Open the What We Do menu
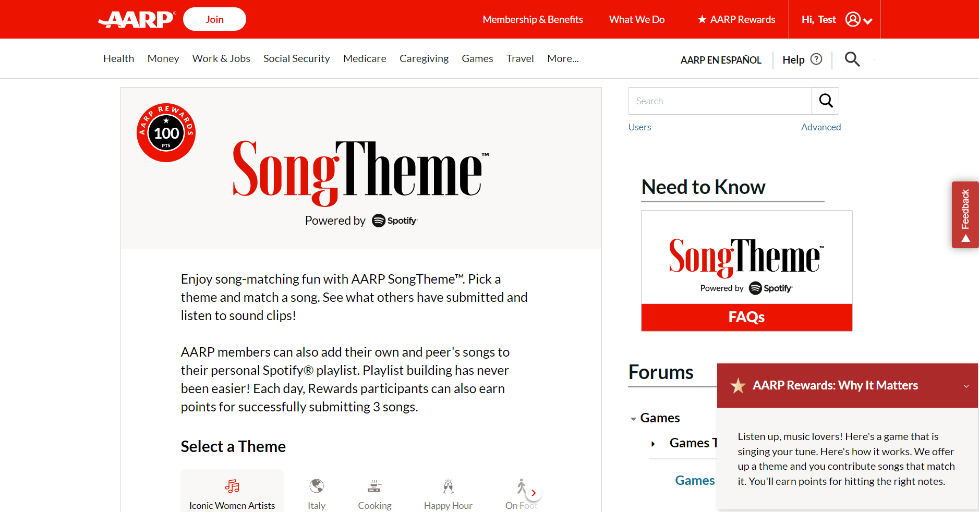Image resolution: width=979 pixels, height=512 pixels. pyautogui.click(x=636, y=19)
